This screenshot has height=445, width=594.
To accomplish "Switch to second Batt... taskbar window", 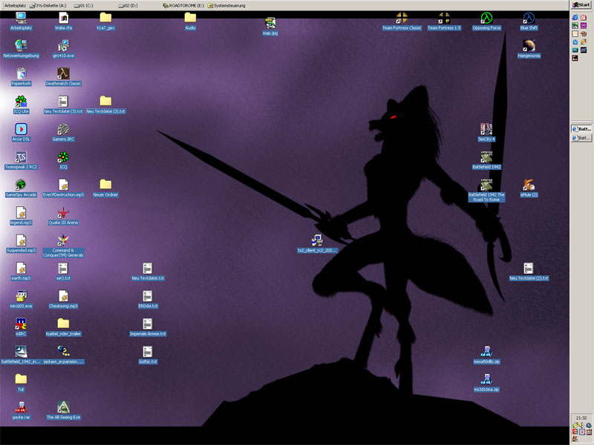I will (581, 138).
